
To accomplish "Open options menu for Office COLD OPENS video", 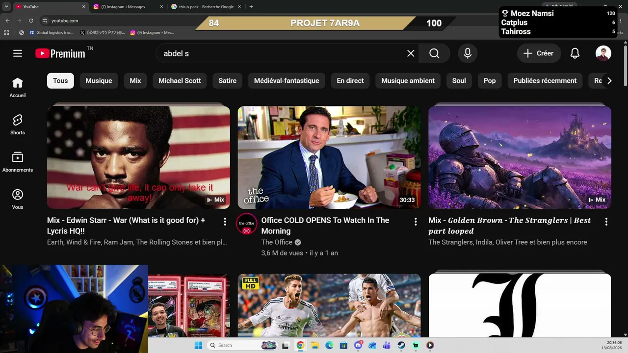I will [416, 222].
